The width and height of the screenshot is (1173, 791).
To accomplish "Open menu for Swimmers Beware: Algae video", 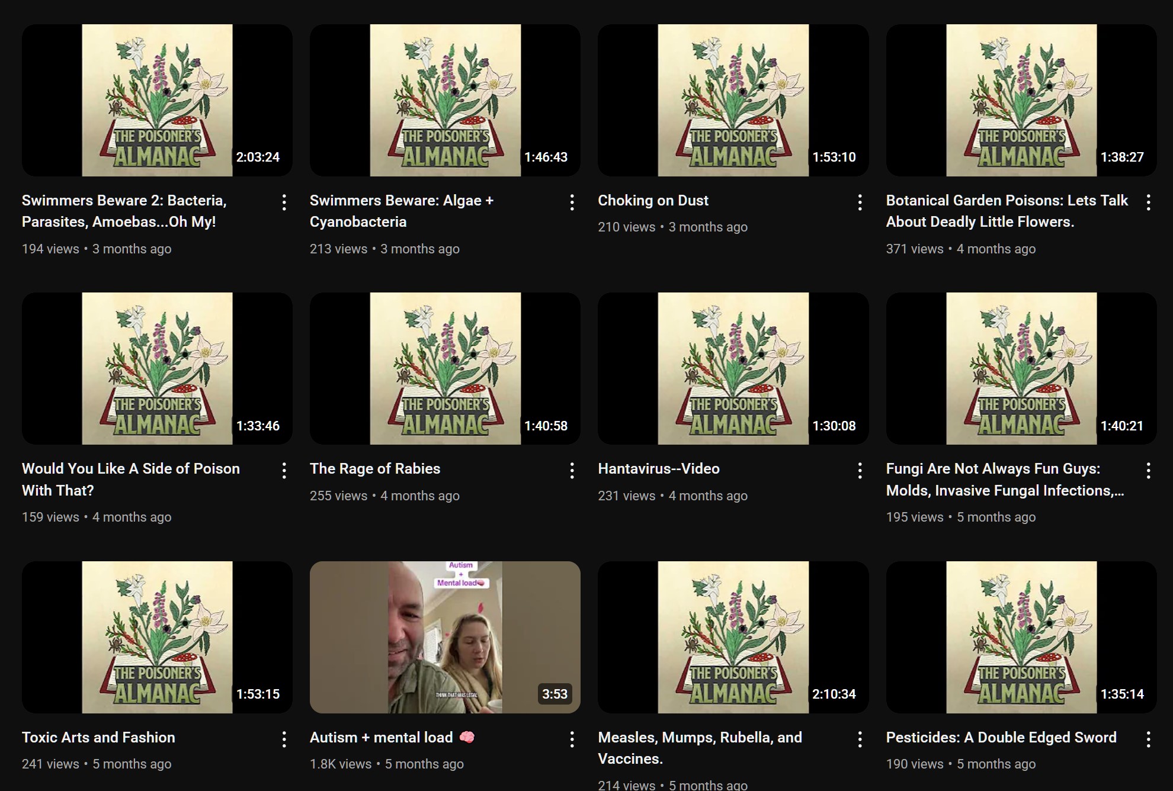I will click(572, 202).
